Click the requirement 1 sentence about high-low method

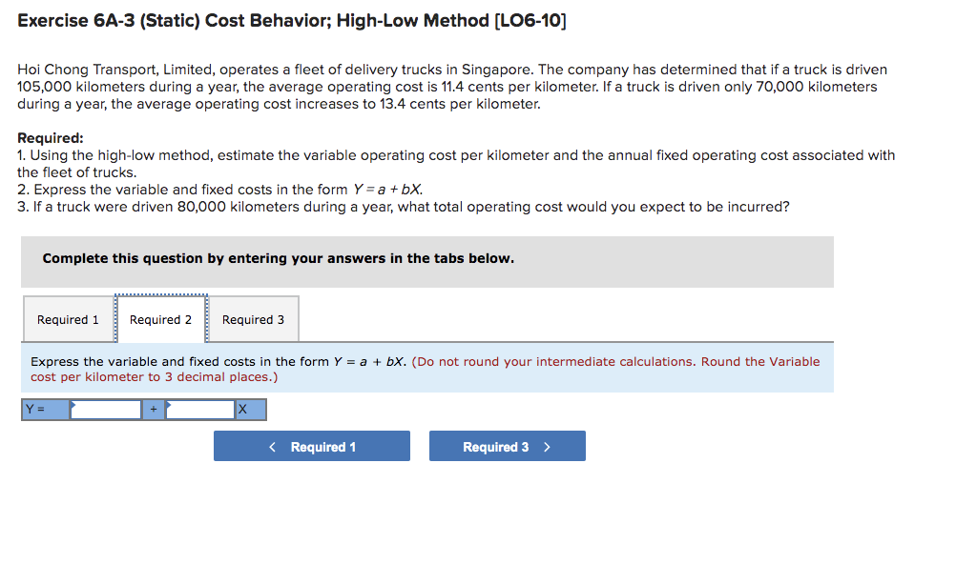[x=456, y=164]
